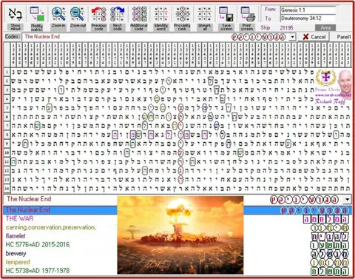Image resolution: width=355 pixels, height=279 pixels.
Task: Select the Additional code tool
Action: point(139,14)
